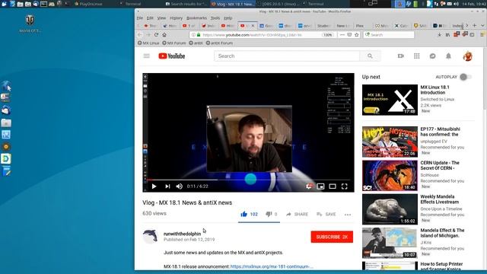Open the antiX Forum bookmark
Viewport: 487px width, 274px height.
click(219, 43)
